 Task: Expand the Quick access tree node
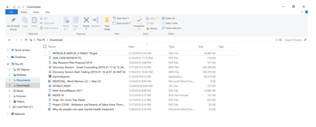(x=8, y=50)
